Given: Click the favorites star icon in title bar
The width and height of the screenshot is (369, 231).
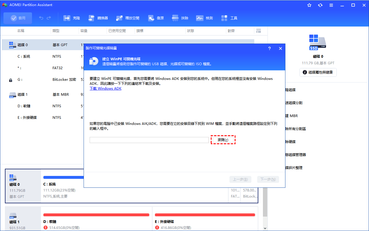Looking at the screenshot, I should coord(309,5).
